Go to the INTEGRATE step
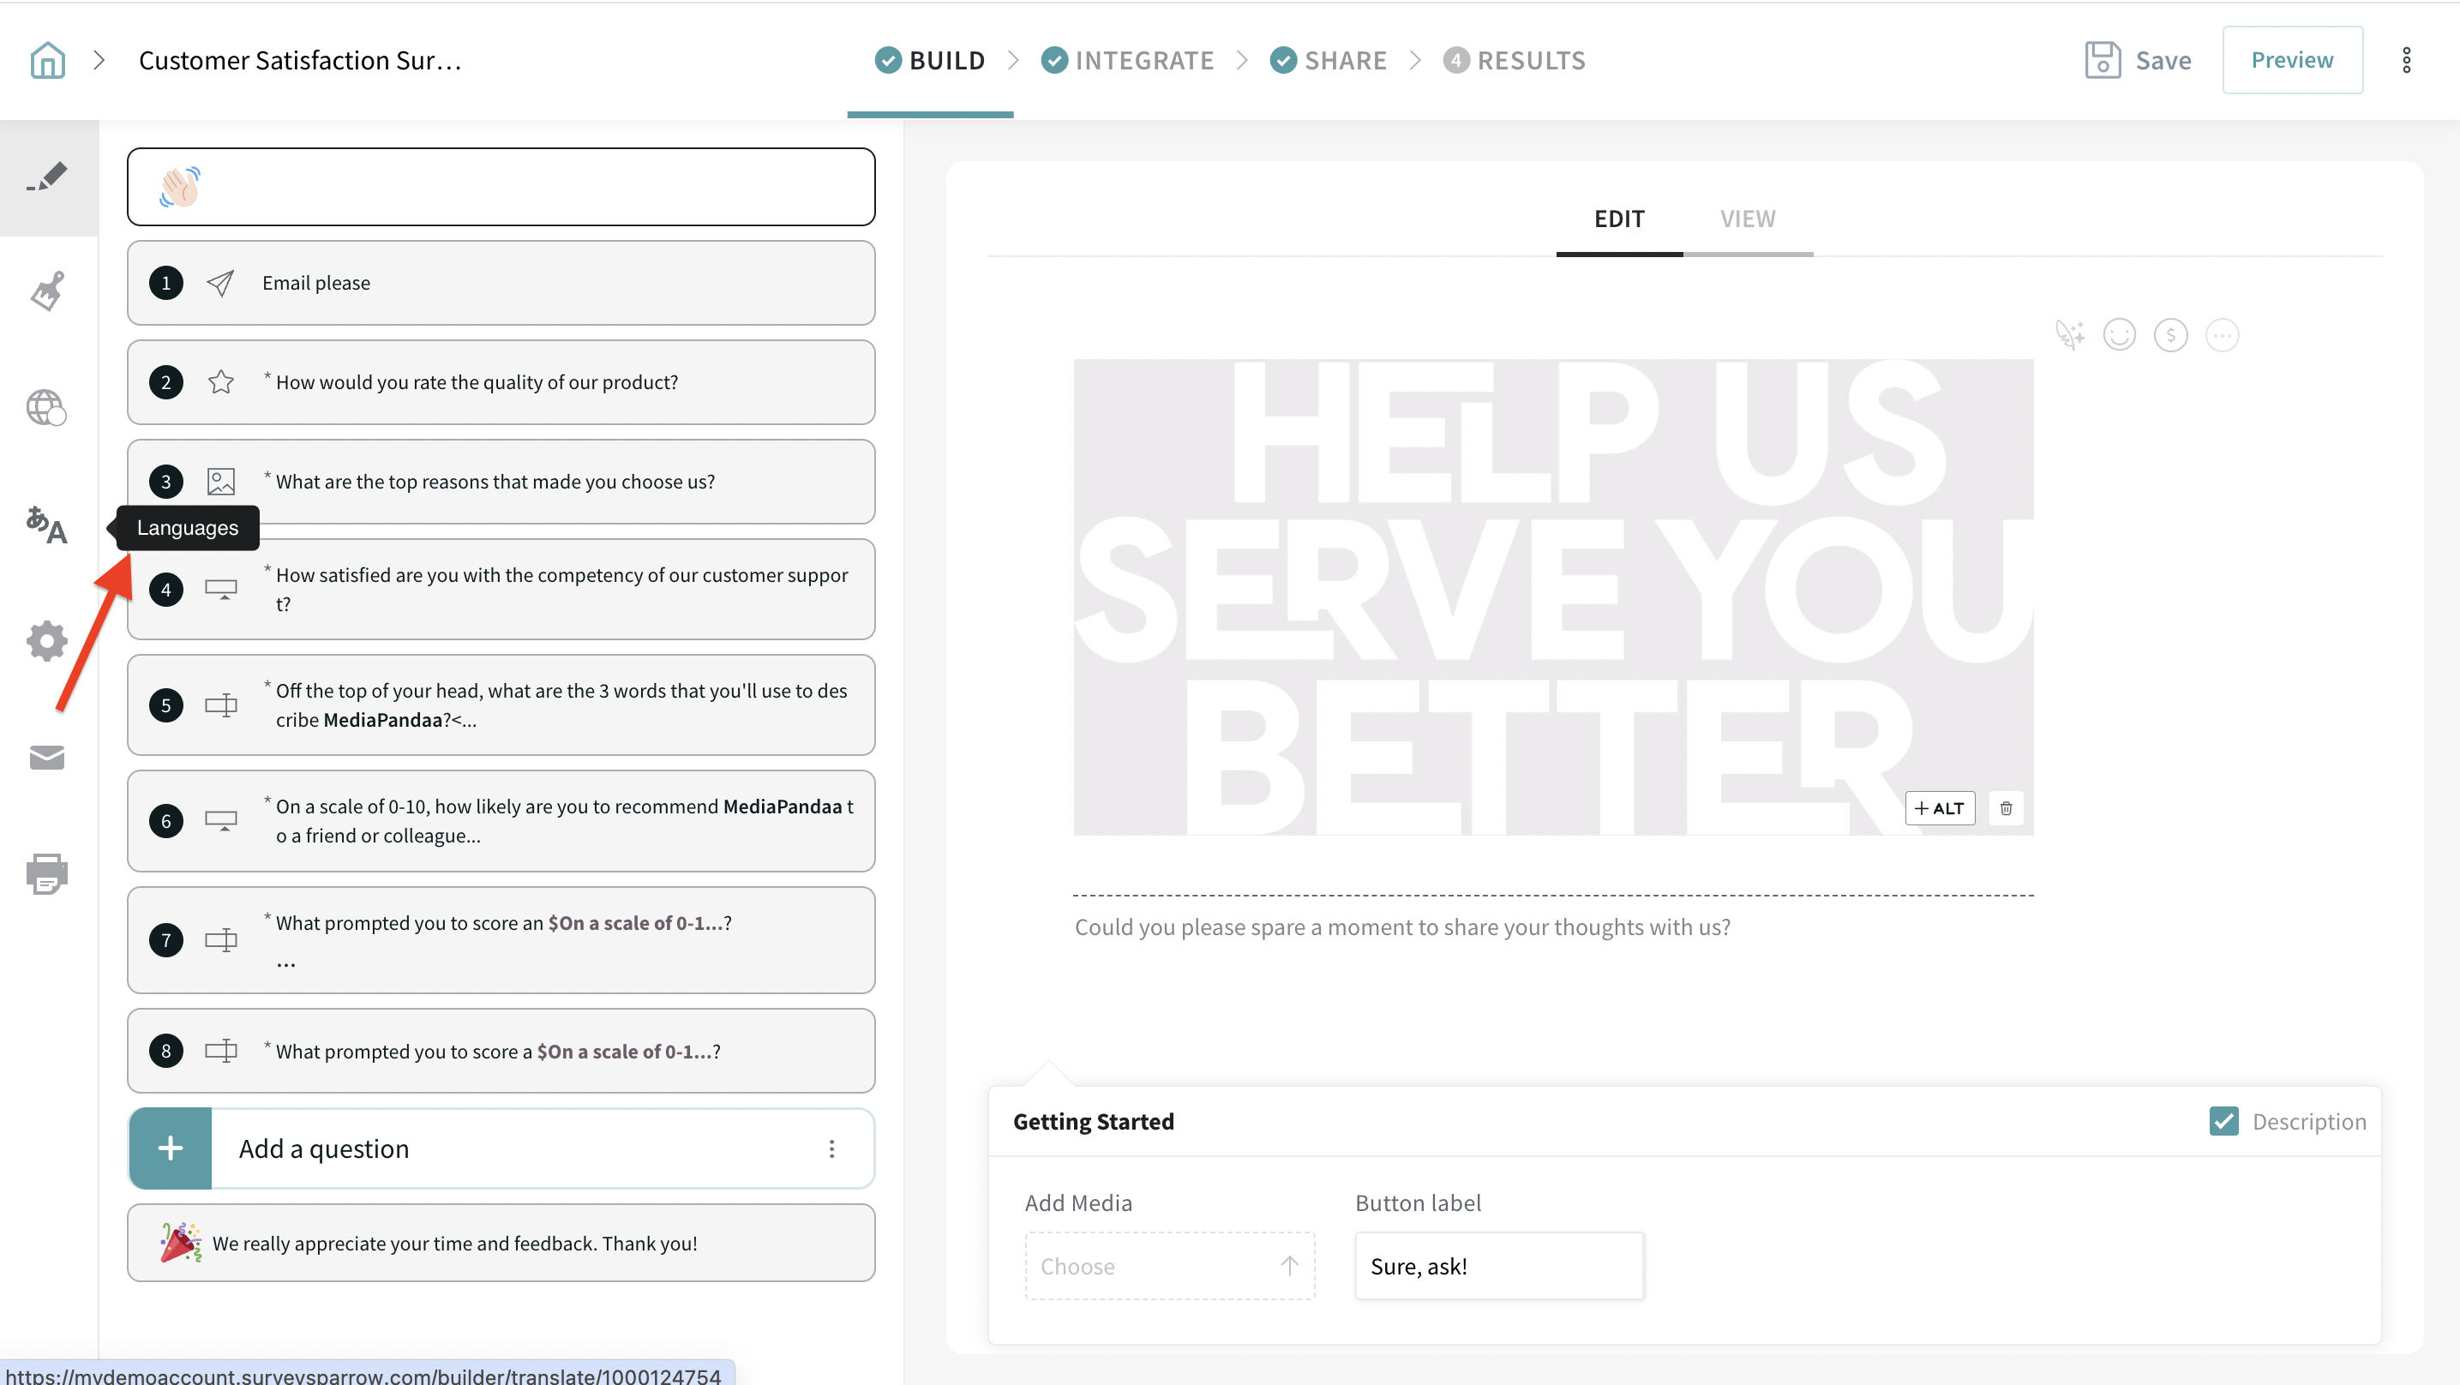Image resolution: width=2460 pixels, height=1385 pixels. 1128,60
